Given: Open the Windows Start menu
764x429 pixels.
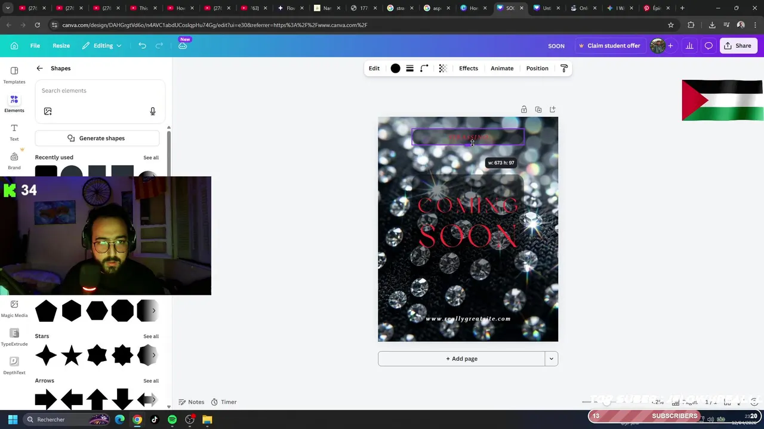Looking at the screenshot, I should point(13,419).
